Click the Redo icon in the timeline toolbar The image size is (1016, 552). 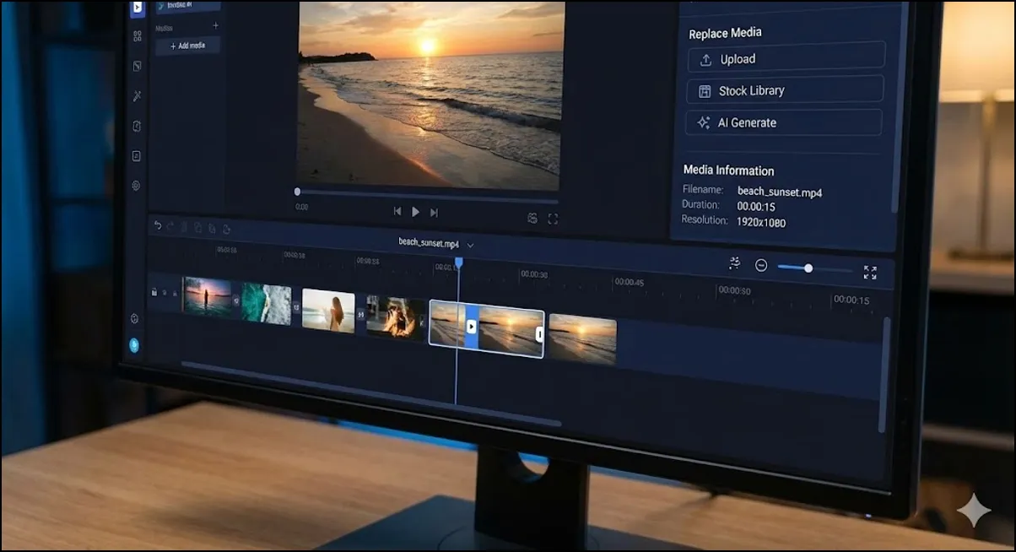[170, 225]
